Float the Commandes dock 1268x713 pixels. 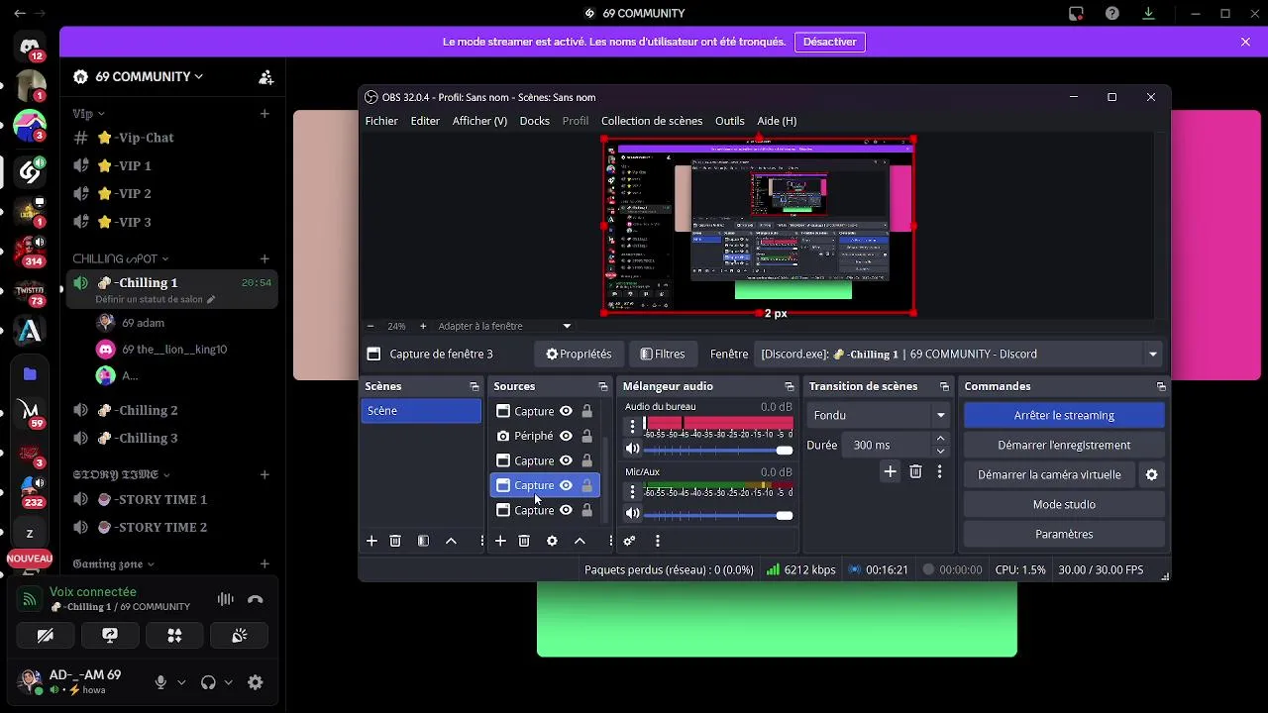(1161, 387)
